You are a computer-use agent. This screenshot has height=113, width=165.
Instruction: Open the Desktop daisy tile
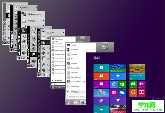pyautogui.click(x=101, y=93)
